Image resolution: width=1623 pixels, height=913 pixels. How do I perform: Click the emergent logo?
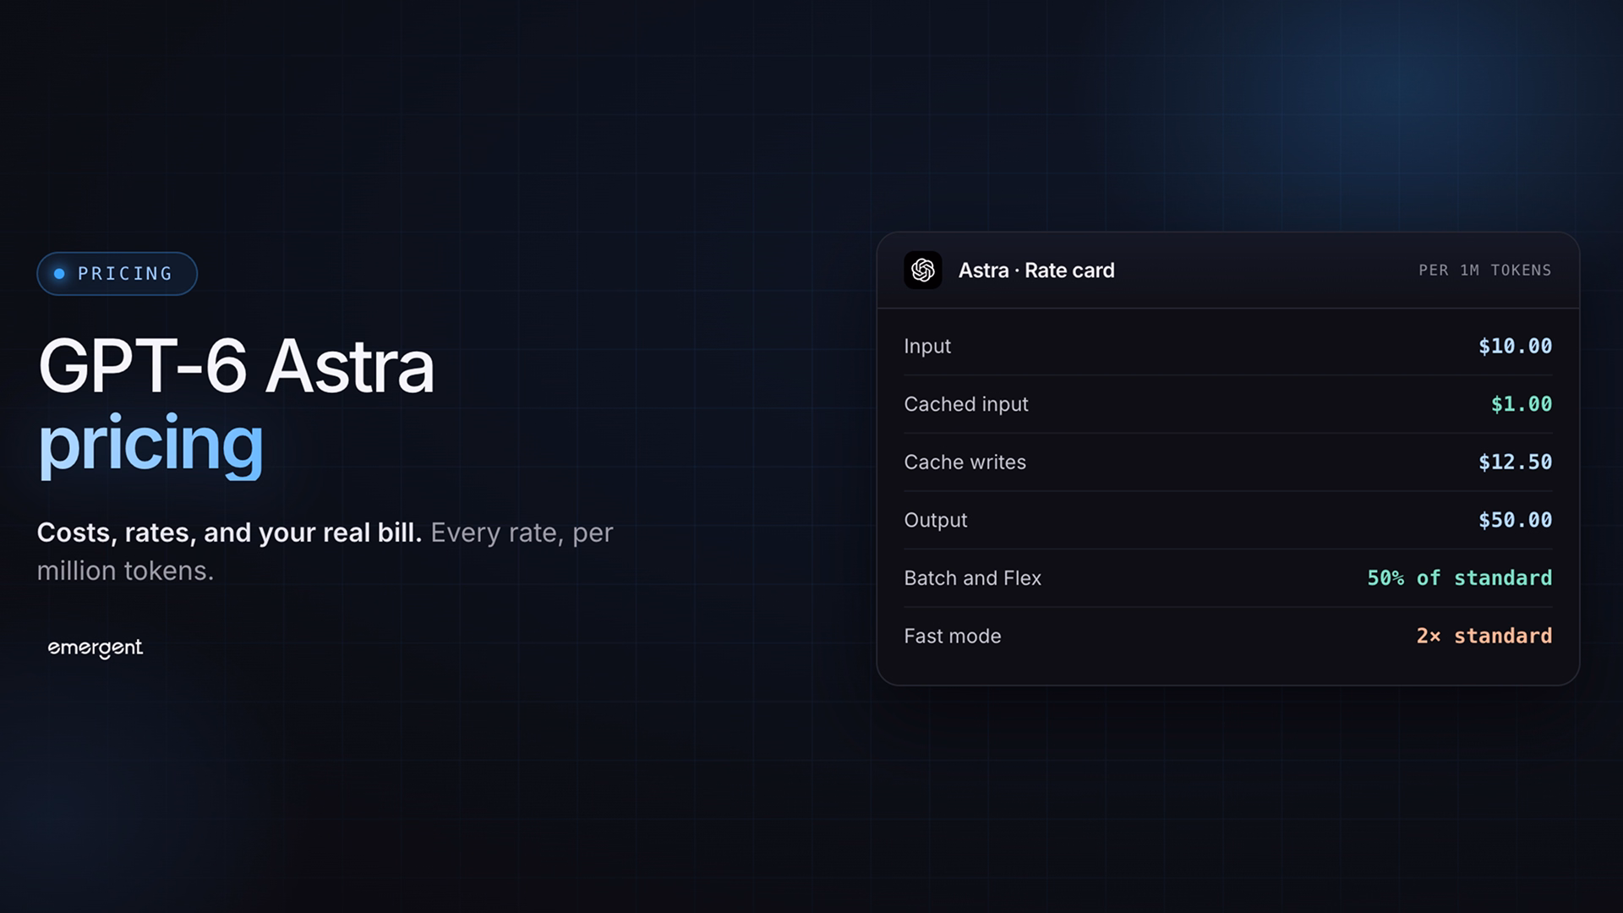(x=95, y=648)
